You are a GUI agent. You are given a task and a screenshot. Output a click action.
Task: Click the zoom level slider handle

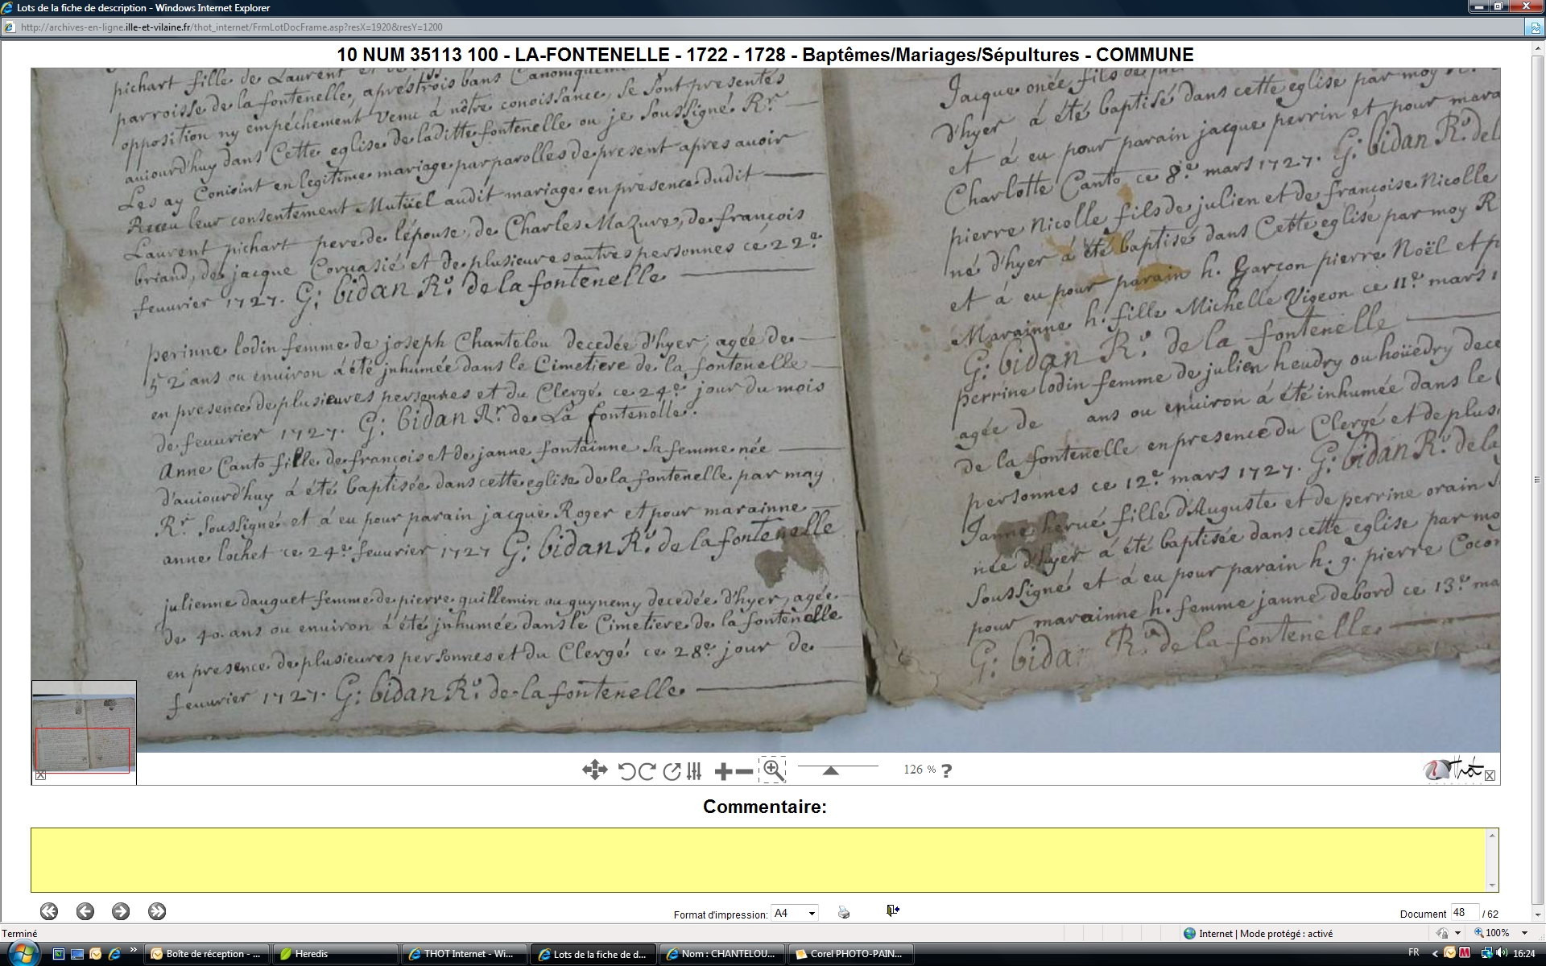tap(830, 770)
